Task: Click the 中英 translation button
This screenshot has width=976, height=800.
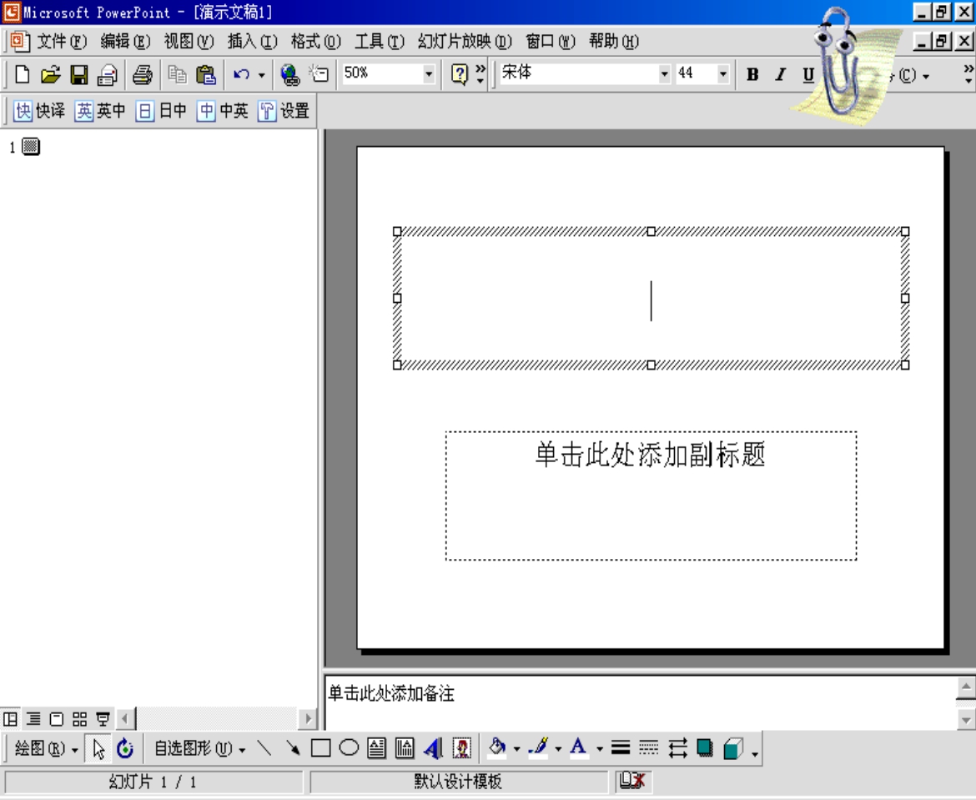Action: pos(222,111)
